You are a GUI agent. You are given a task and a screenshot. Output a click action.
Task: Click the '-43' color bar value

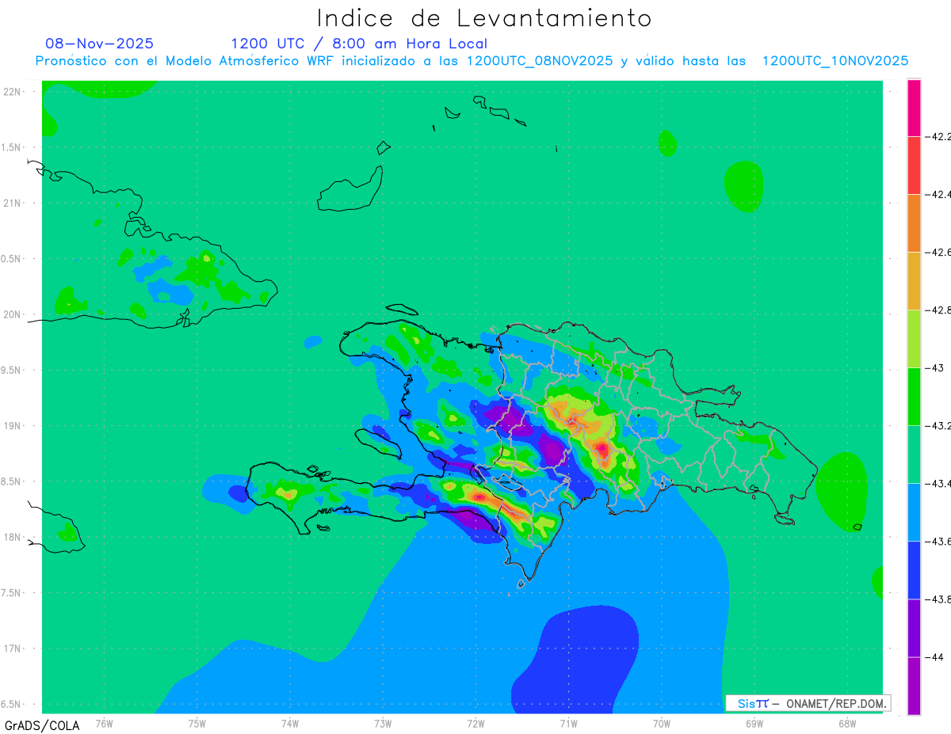coord(936,367)
